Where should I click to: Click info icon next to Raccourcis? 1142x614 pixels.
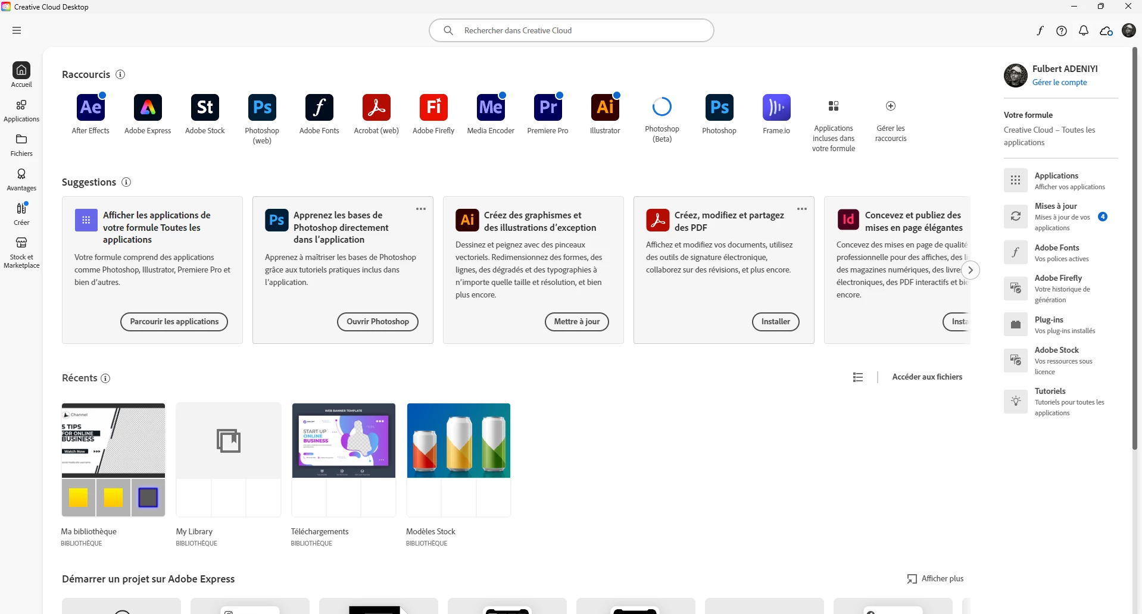point(120,74)
